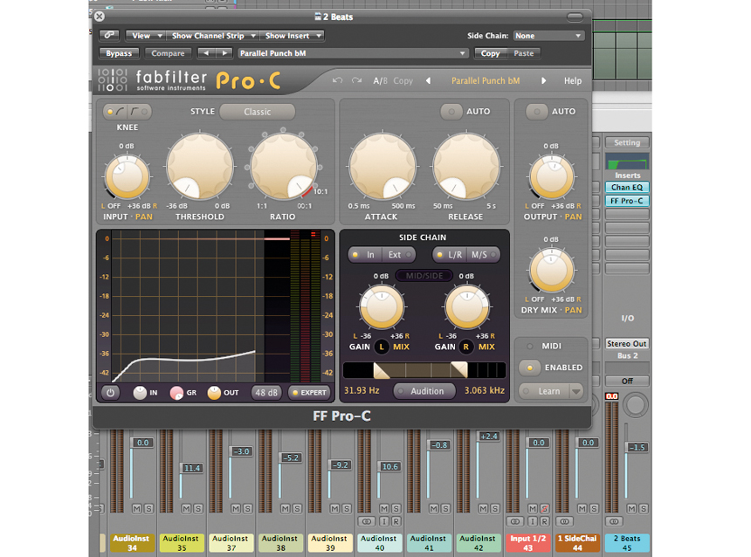Click side chain filter low-cut handle

click(x=382, y=371)
